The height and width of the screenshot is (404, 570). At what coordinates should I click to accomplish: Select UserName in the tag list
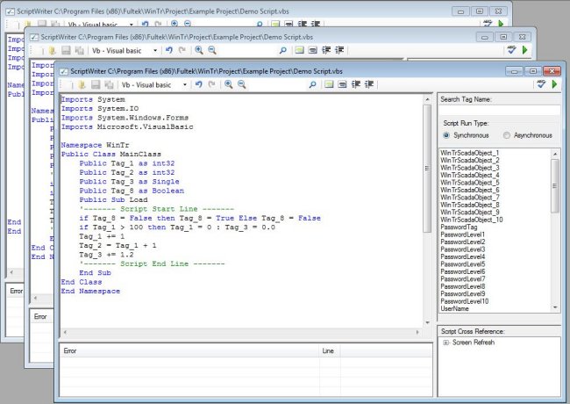(x=455, y=308)
